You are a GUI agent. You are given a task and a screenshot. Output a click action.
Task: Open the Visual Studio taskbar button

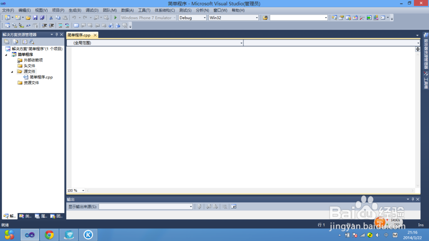click(x=30, y=235)
